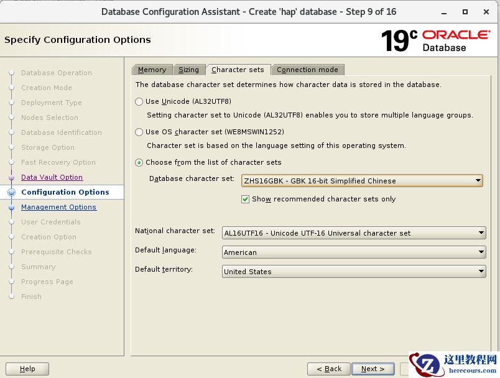Select Choose from the list radio button
This screenshot has width=500, height=378.
(x=139, y=162)
